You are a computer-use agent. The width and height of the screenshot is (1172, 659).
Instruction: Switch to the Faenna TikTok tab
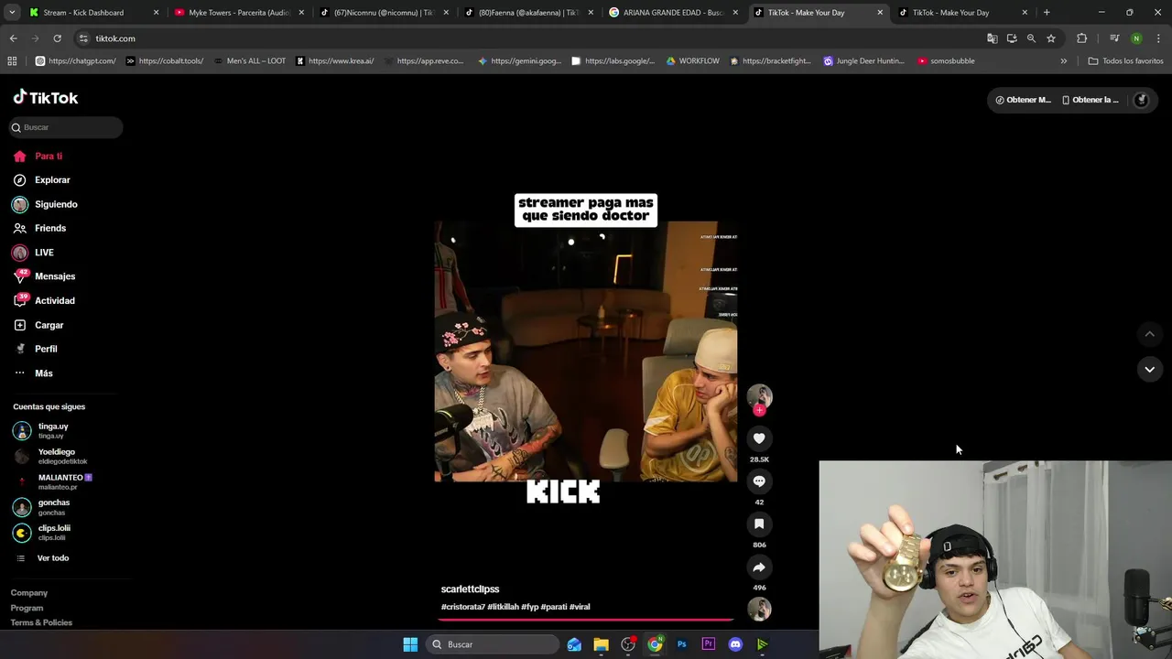(x=528, y=13)
